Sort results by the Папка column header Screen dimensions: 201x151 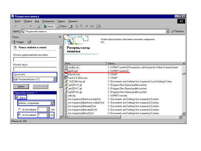[x=144, y=63]
